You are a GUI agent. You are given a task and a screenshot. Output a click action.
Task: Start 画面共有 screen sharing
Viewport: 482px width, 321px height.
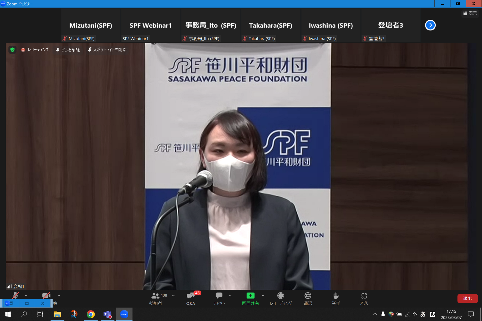click(x=250, y=299)
